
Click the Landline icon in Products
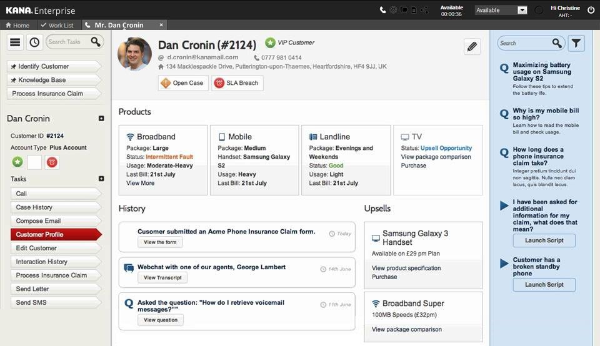313,137
